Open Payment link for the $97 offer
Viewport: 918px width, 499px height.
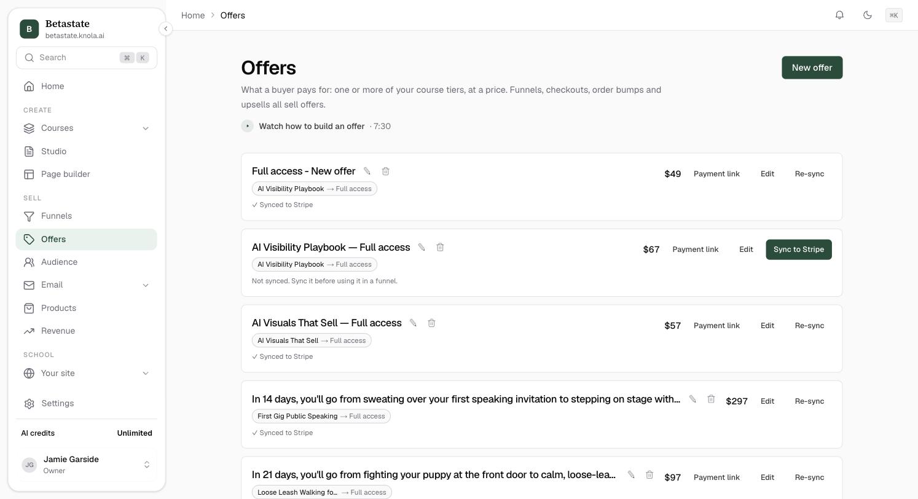716,477
